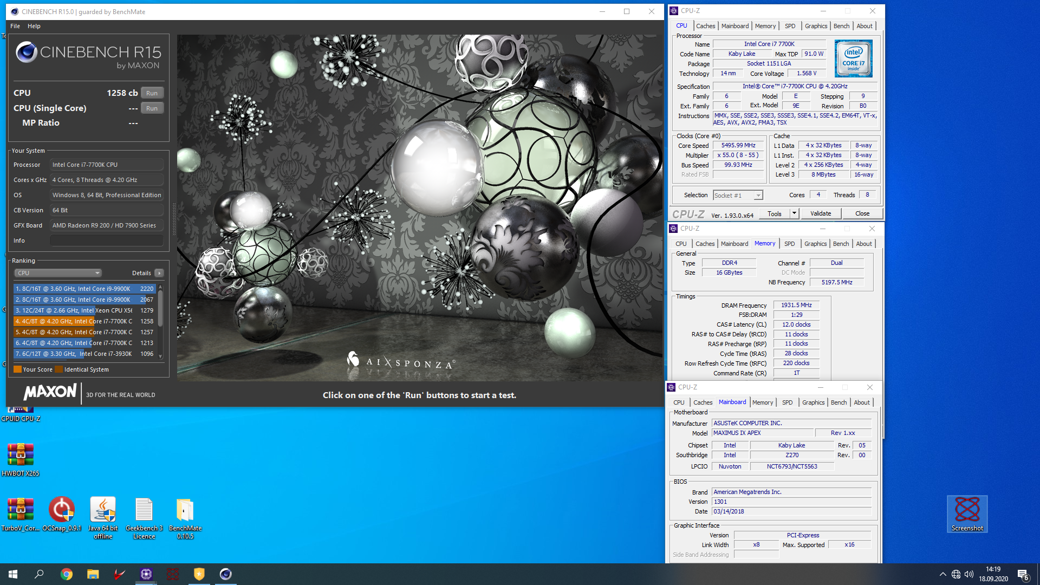Open CPU tab in the Mainboard CPU-Z window

click(679, 402)
